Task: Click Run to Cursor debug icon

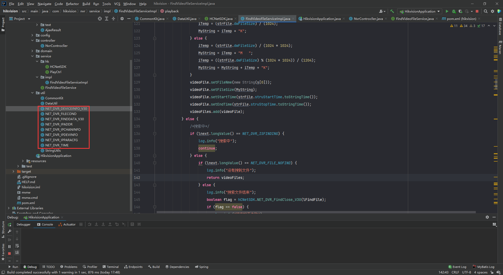Action: pos(124,224)
